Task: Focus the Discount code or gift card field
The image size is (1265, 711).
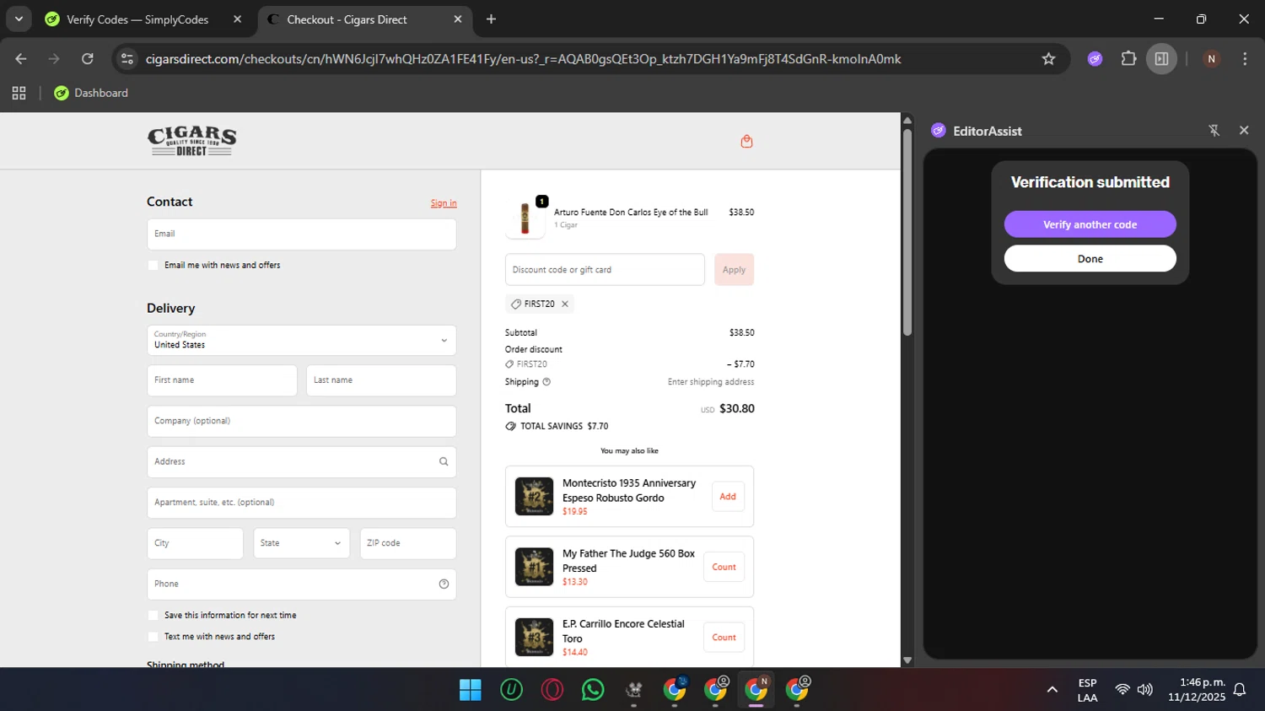Action: (x=605, y=270)
